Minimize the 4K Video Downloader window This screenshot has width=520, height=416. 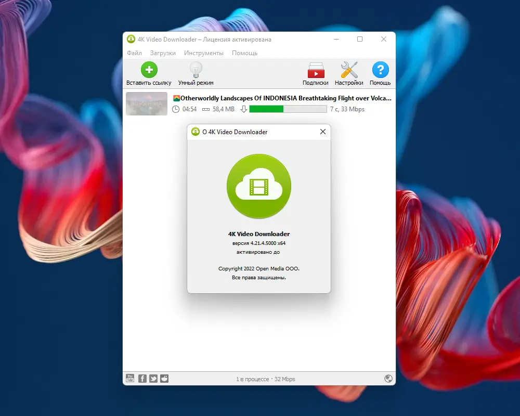pos(336,39)
